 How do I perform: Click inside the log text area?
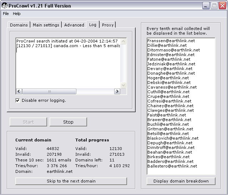pyautogui.click(x=68, y=64)
